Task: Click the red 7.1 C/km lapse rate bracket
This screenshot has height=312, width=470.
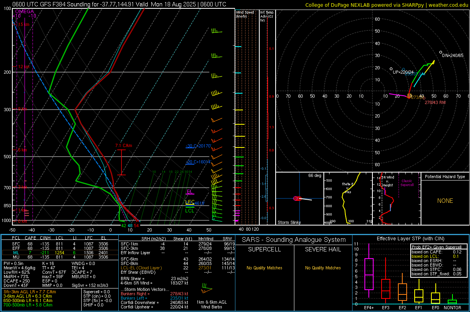Action: coord(121,162)
